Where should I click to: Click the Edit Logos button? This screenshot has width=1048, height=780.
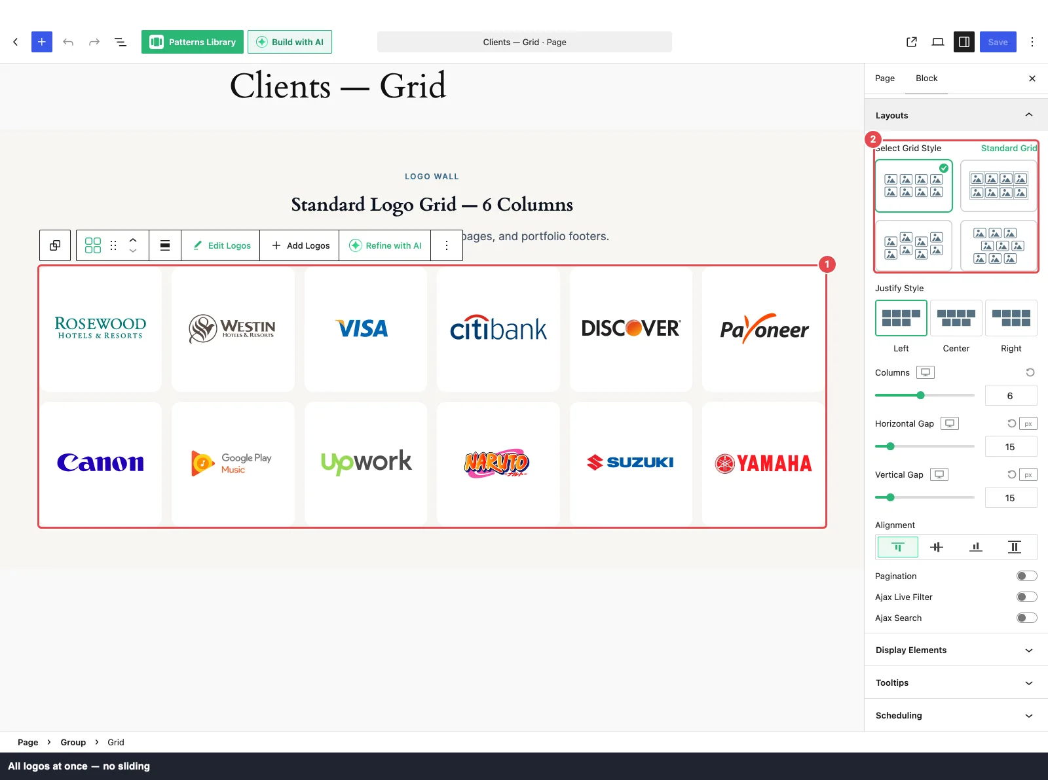pos(221,245)
